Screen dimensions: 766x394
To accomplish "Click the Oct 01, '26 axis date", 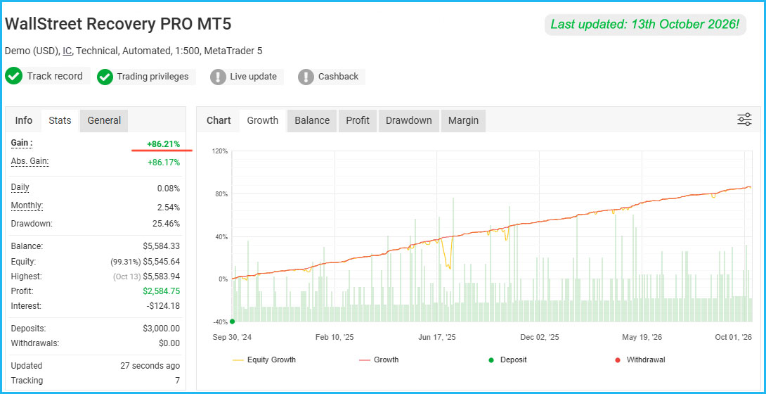I will 734,337.
